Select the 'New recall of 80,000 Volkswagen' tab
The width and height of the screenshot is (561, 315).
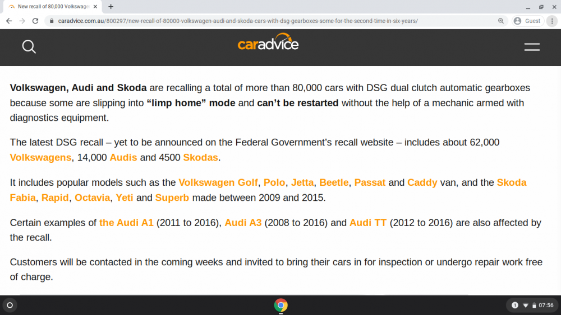[52, 6]
